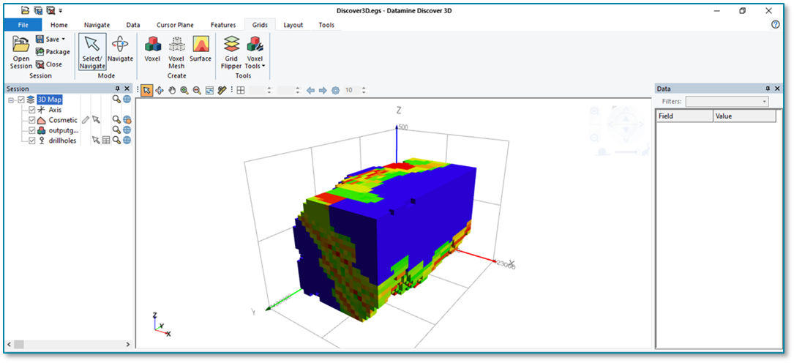Open the File menu

23,25
